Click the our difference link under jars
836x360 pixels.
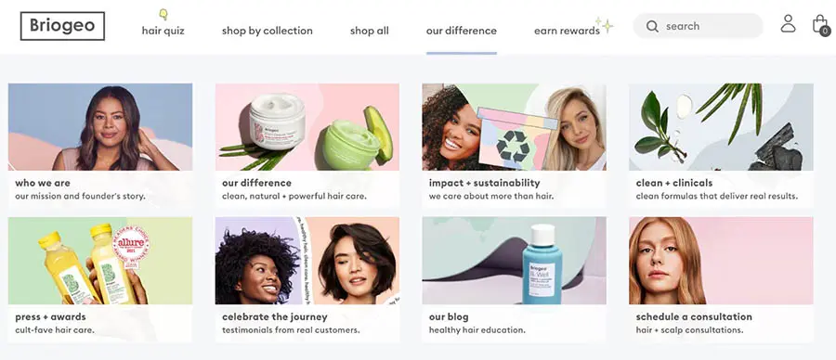click(x=256, y=183)
